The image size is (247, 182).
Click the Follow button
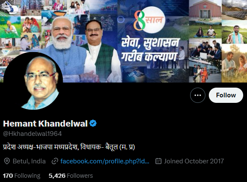pyautogui.click(x=226, y=95)
